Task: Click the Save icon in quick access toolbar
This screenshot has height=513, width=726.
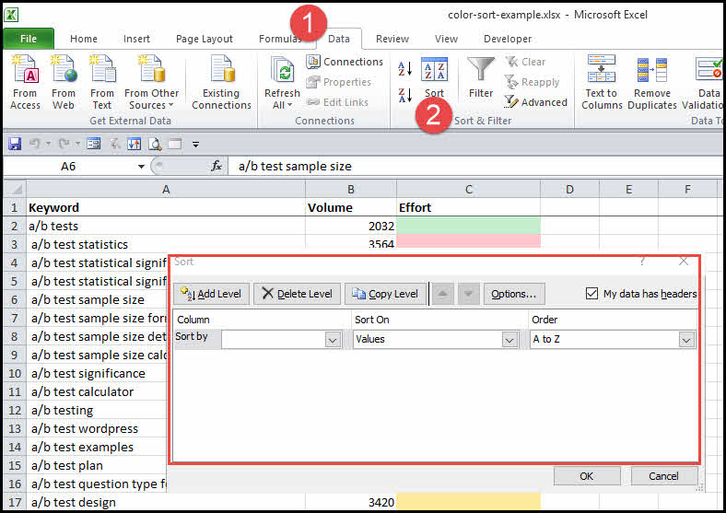Action: tap(14, 144)
